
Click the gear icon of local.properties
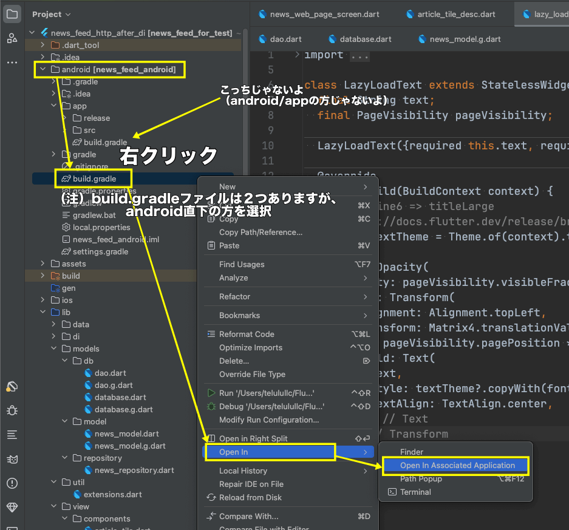coord(66,227)
